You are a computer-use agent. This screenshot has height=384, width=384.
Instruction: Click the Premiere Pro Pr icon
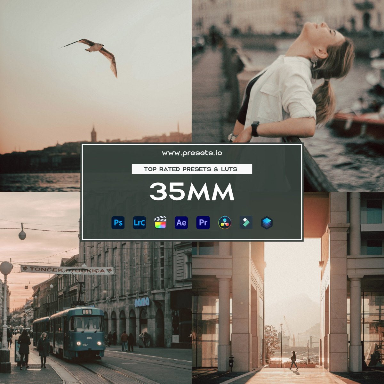pyautogui.click(x=204, y=223)
